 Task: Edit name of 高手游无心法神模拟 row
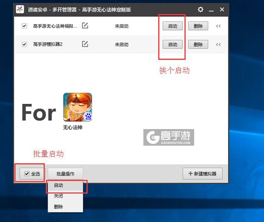85,26
